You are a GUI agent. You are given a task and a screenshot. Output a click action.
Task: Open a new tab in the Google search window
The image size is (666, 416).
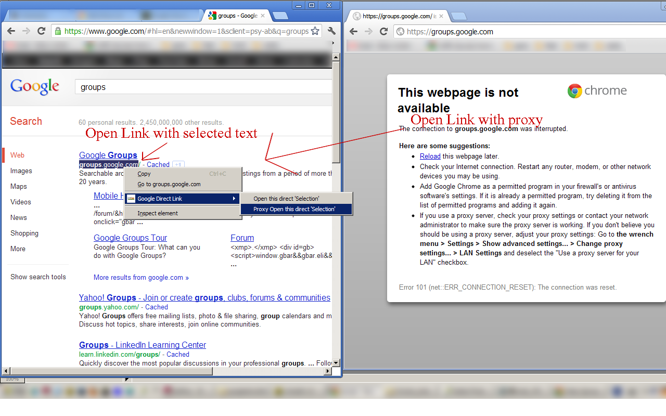[x=280, y=16]
